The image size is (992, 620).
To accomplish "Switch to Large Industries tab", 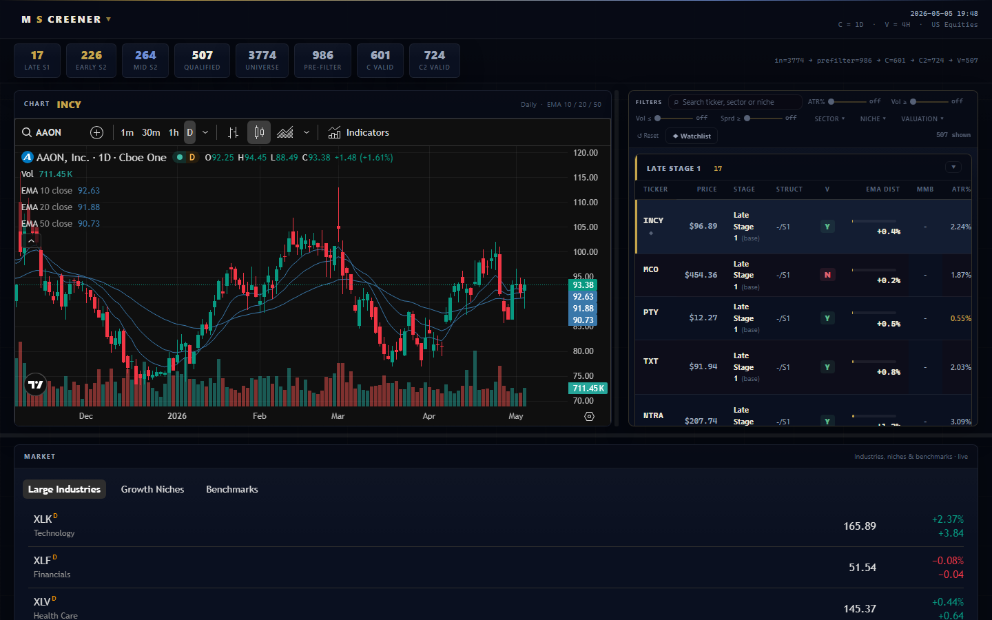I will 64,489.
